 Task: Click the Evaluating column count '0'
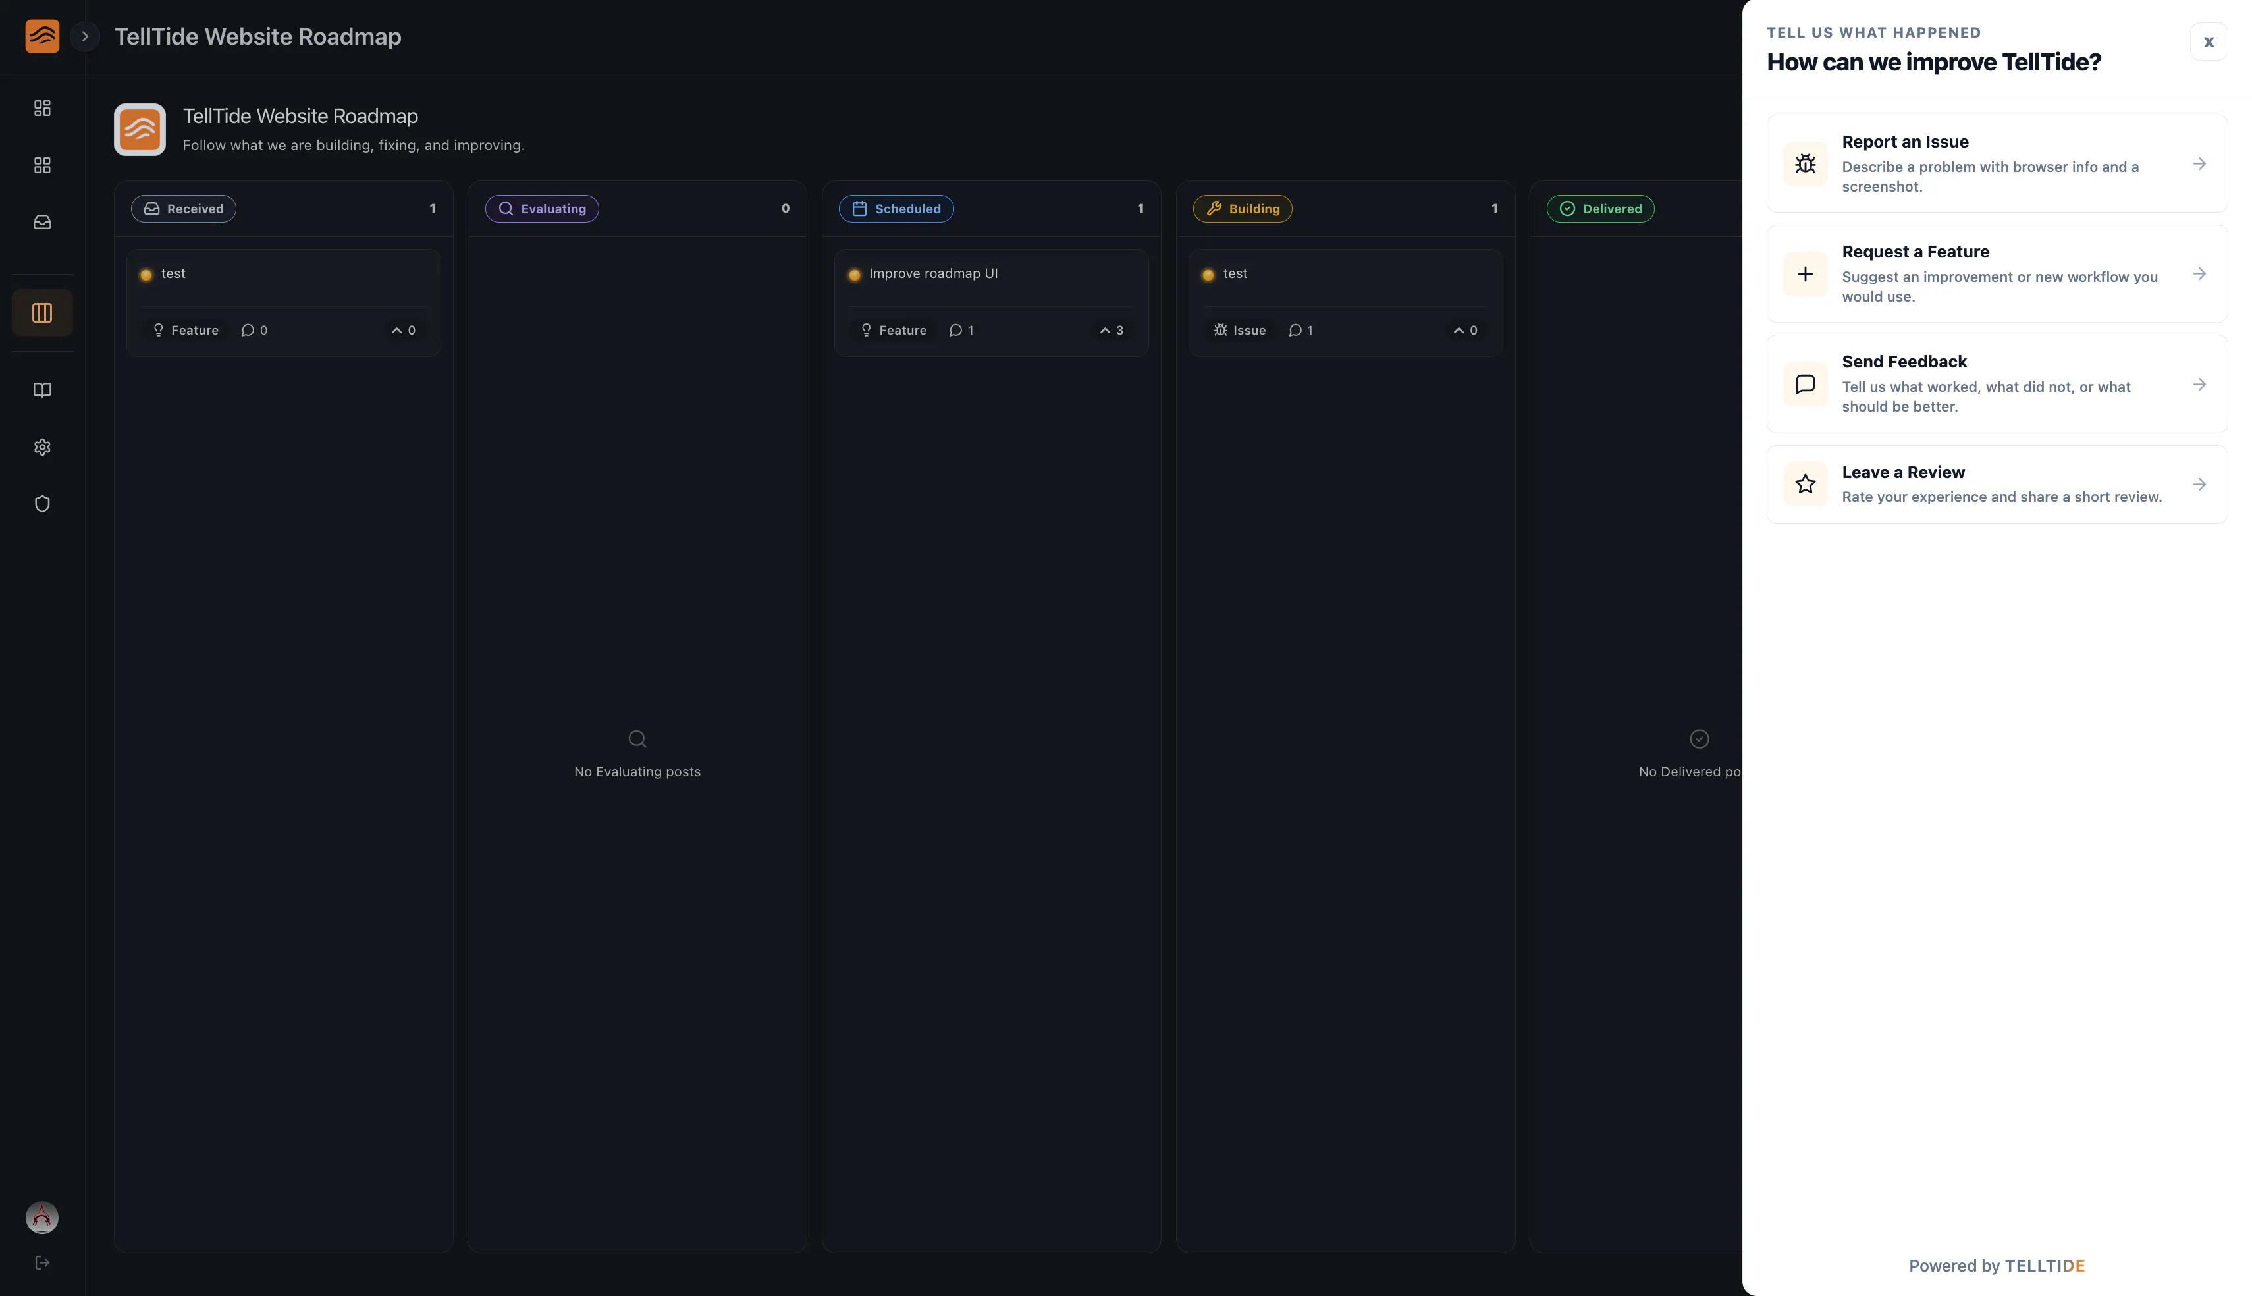tap(786, 208)
